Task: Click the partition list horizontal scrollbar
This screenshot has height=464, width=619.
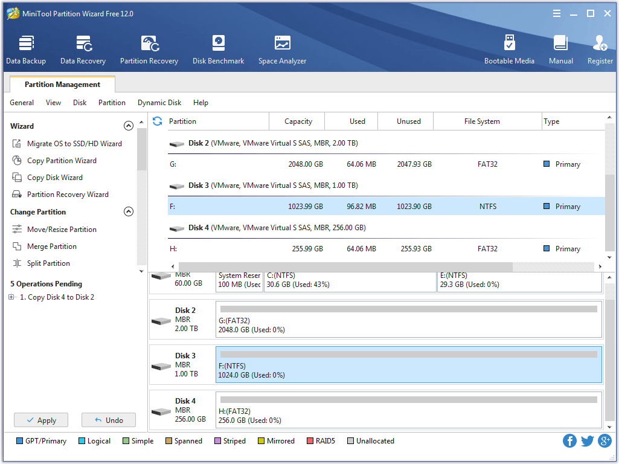Action: [344, 266]
